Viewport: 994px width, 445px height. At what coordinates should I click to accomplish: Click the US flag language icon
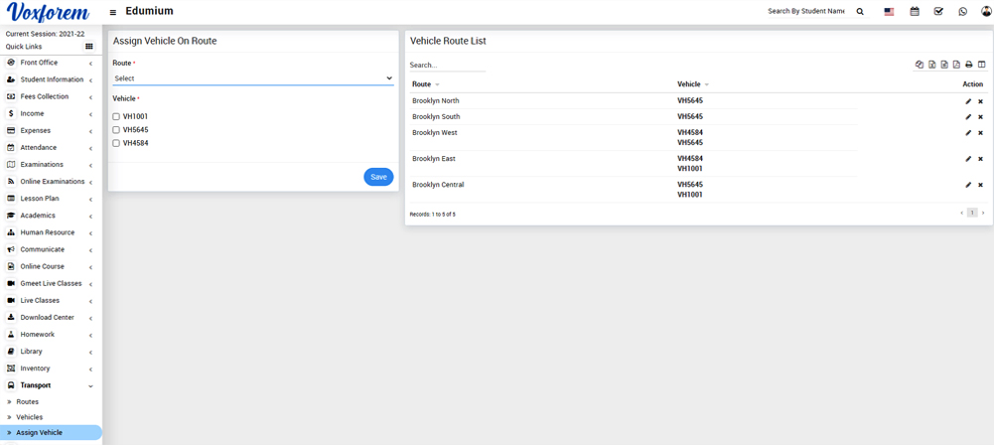click(889, 12)
